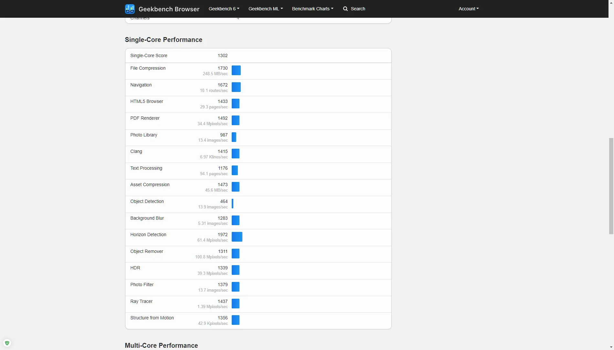Image resolution: width=614 pixels, height=350 pixels.
Task: Click the single-core score value 1302
Action: 223,55
